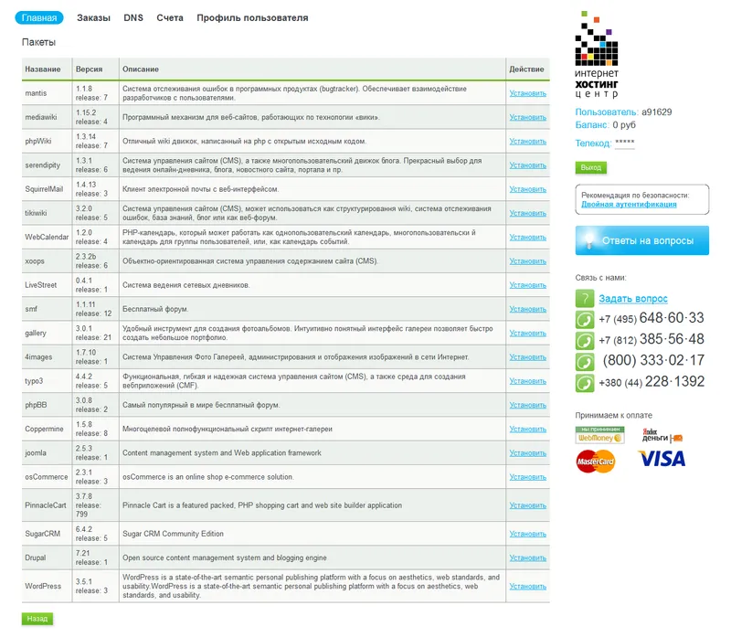Open the Главная tab
The image size is (731, 637).
tap(39, 17)
